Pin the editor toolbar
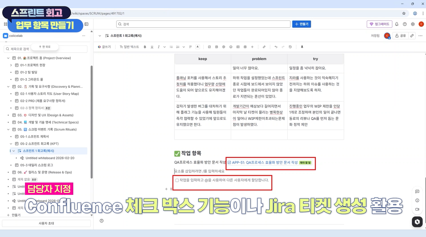Viewport: 426px width, 237px height. pos(302,47)
